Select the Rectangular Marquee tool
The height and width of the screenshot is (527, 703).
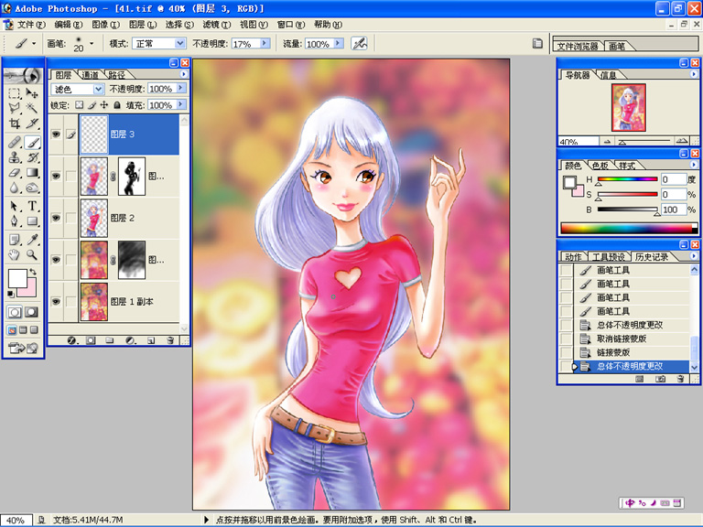point(15,93)
